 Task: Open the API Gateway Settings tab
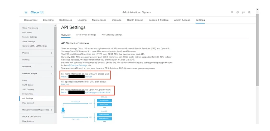(112, 35)
